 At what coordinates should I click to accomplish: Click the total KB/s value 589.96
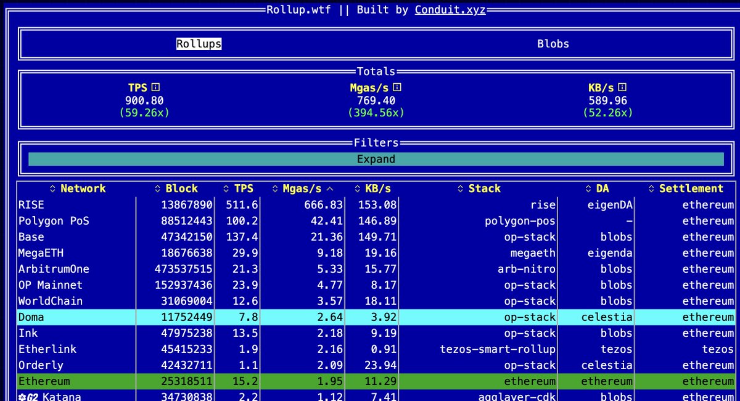(608, 100)
